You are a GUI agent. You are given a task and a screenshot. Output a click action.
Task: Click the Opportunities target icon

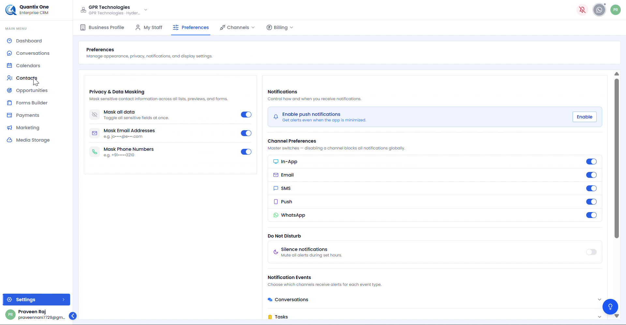click(9, 90)
